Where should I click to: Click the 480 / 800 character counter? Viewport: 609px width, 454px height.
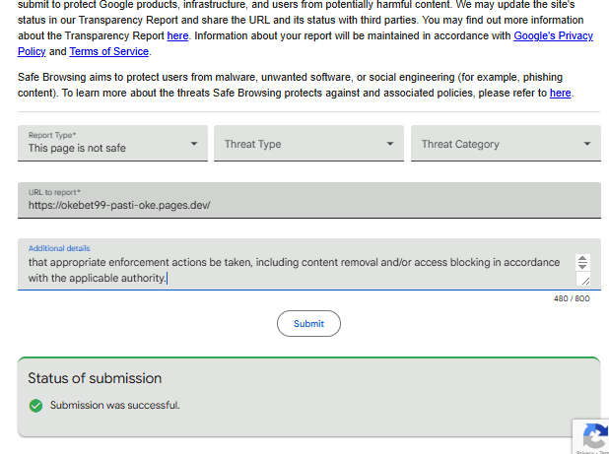point(572,298)
